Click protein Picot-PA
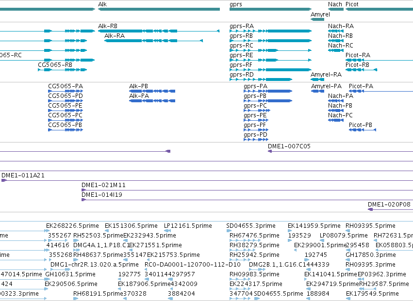Image resolution: width=413 pixels, height=301 pixels. pos(361,86)
